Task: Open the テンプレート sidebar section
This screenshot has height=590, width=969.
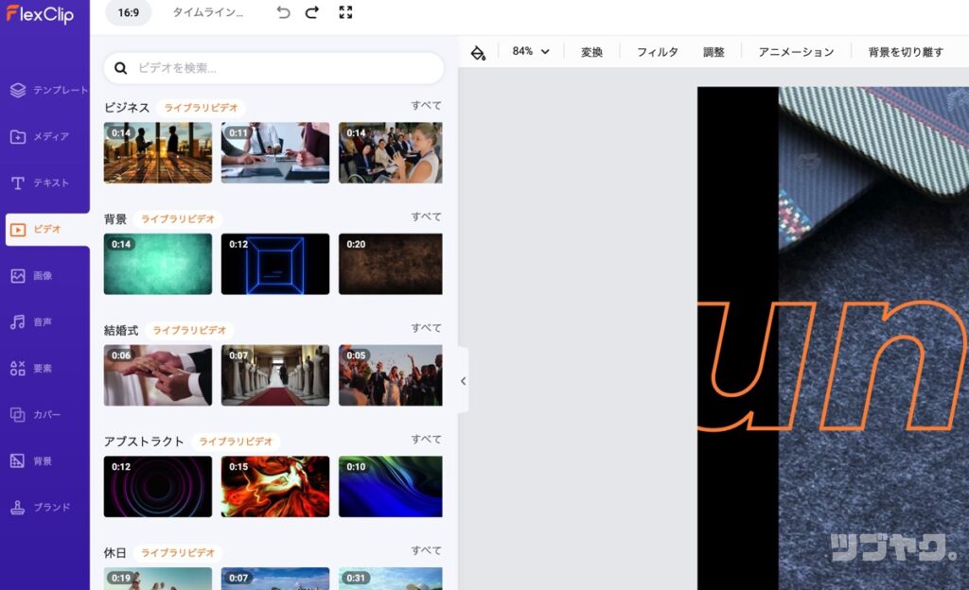Action: point(48,90)
